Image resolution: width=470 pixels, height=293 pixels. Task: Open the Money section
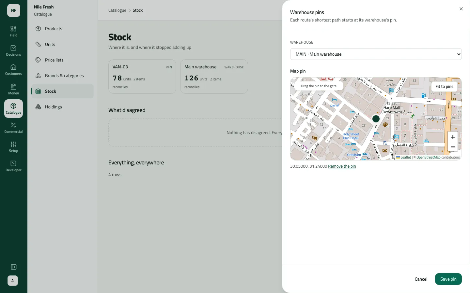[x=13, y=89]
